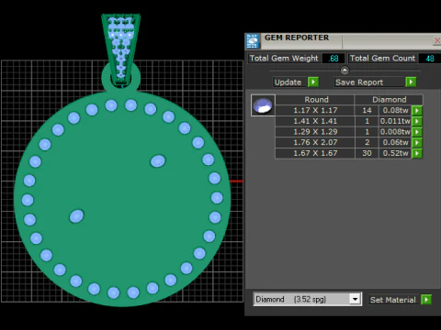Click the Gem Reporter title icon
441x330 pixels.
coord(253,41)
